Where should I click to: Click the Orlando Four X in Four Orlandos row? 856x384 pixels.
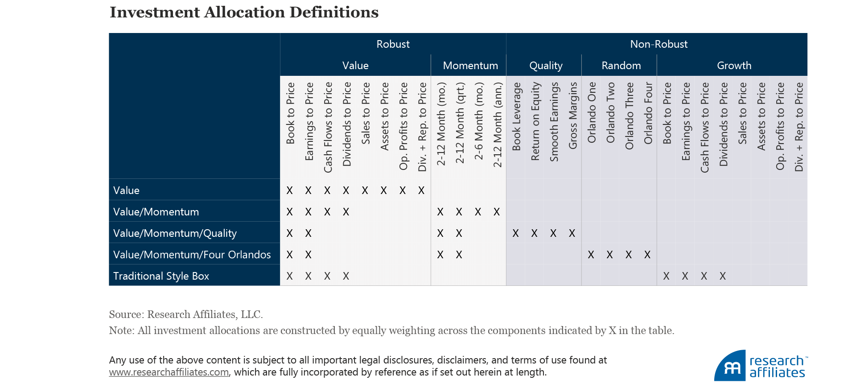point(647,255)
